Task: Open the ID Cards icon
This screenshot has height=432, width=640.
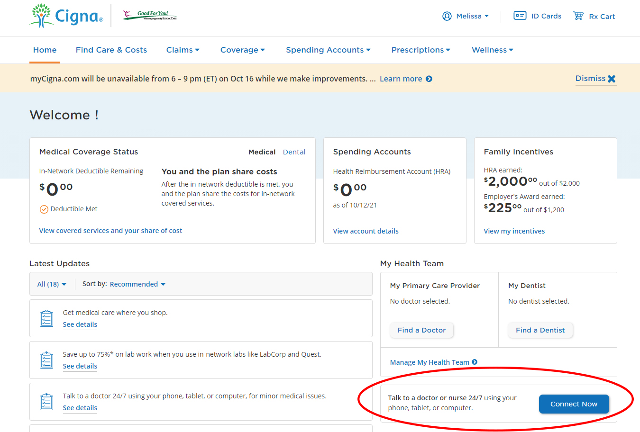Action: 520,16
